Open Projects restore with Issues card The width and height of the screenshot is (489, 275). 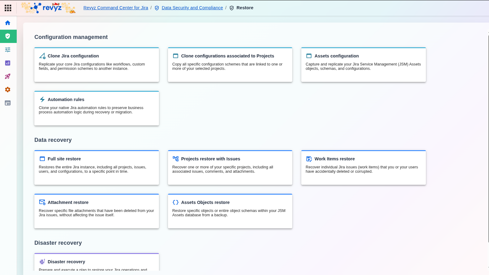click(230, 168)
